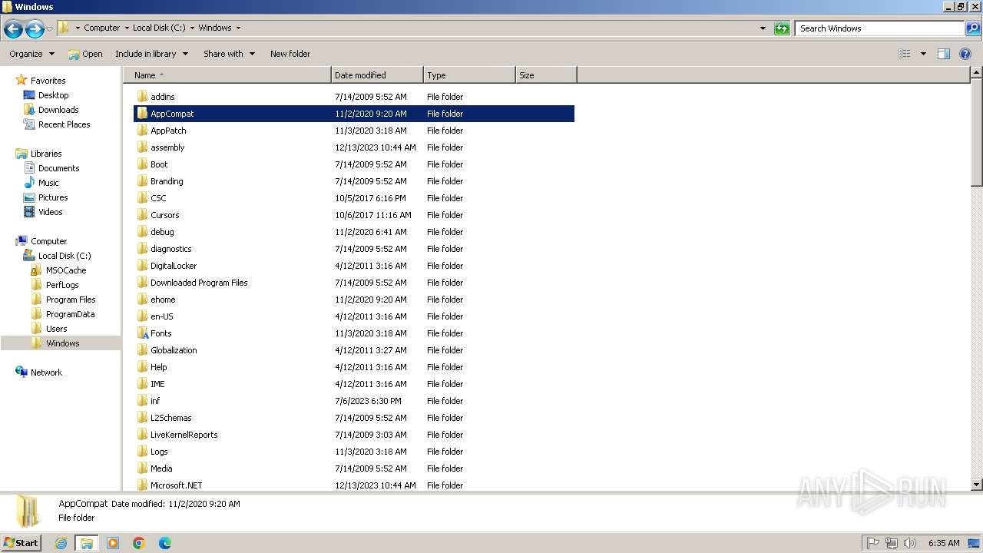Screen dimensions: 983x553
Task: Select the Pictures library icon
Action: point(29,197)
